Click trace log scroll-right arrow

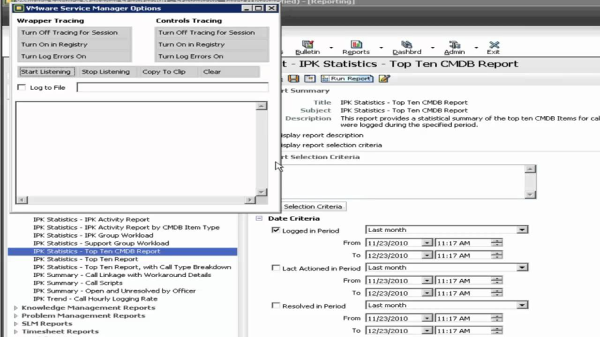[x=250, y=200]
